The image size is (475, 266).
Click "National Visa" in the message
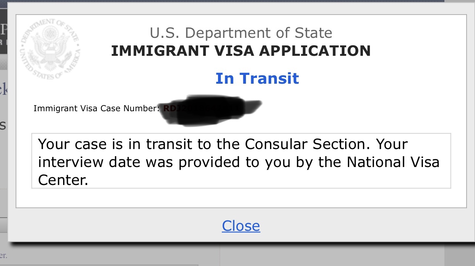click(x=393, y=162)
